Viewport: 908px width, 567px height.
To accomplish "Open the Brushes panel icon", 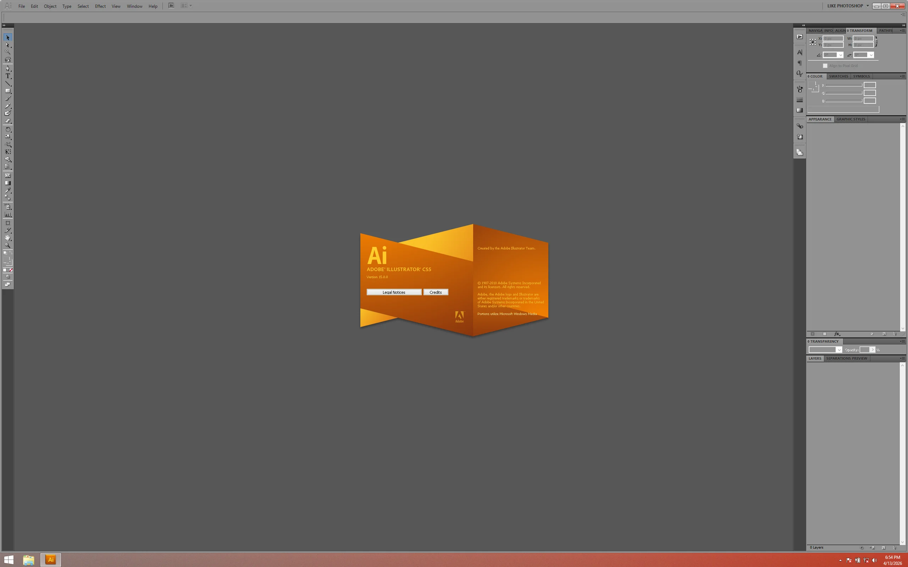I will tap(799, 89).
